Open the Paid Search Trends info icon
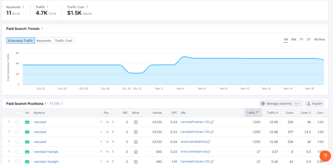The width and height of the screenshot is (333, 165). (42, 28)
